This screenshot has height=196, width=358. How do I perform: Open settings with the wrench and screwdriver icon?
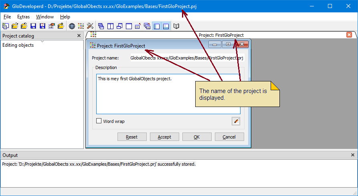(x=90, y=26)
